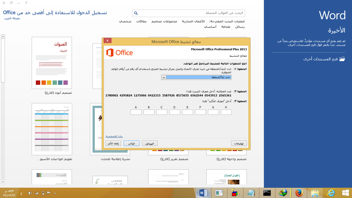Launch Internet Explorer from the taskbar

(331, 193)
